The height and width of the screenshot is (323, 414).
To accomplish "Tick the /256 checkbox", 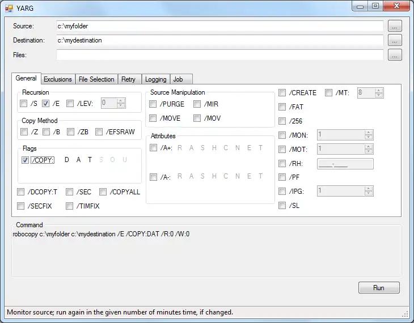I will pos(282,121).
